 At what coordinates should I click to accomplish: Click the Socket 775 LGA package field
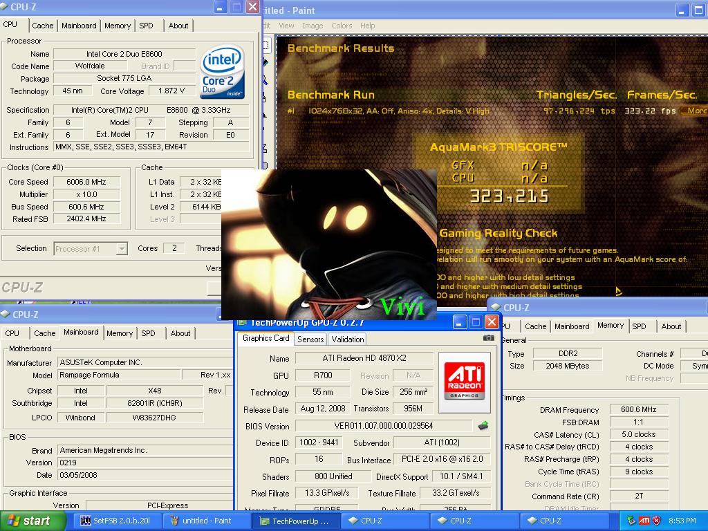(124, 78)
